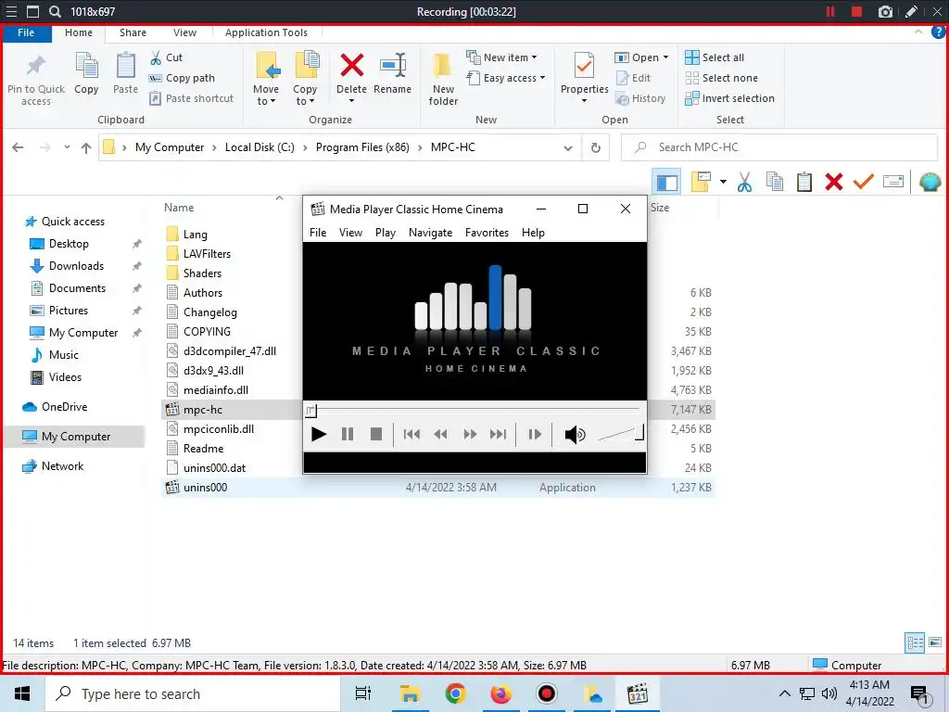Click the Properties icon in ribbon
The height and width of the screenshot is (712, 949).
coord(584,66)
